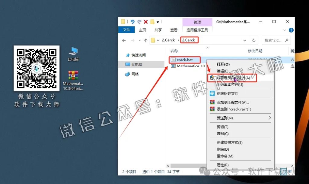Select the red X delete icon on toolbar
The image size is (309, 184).
click(145, 22)
